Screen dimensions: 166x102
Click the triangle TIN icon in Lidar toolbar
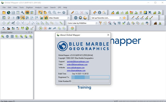click(x=128, y=23)
